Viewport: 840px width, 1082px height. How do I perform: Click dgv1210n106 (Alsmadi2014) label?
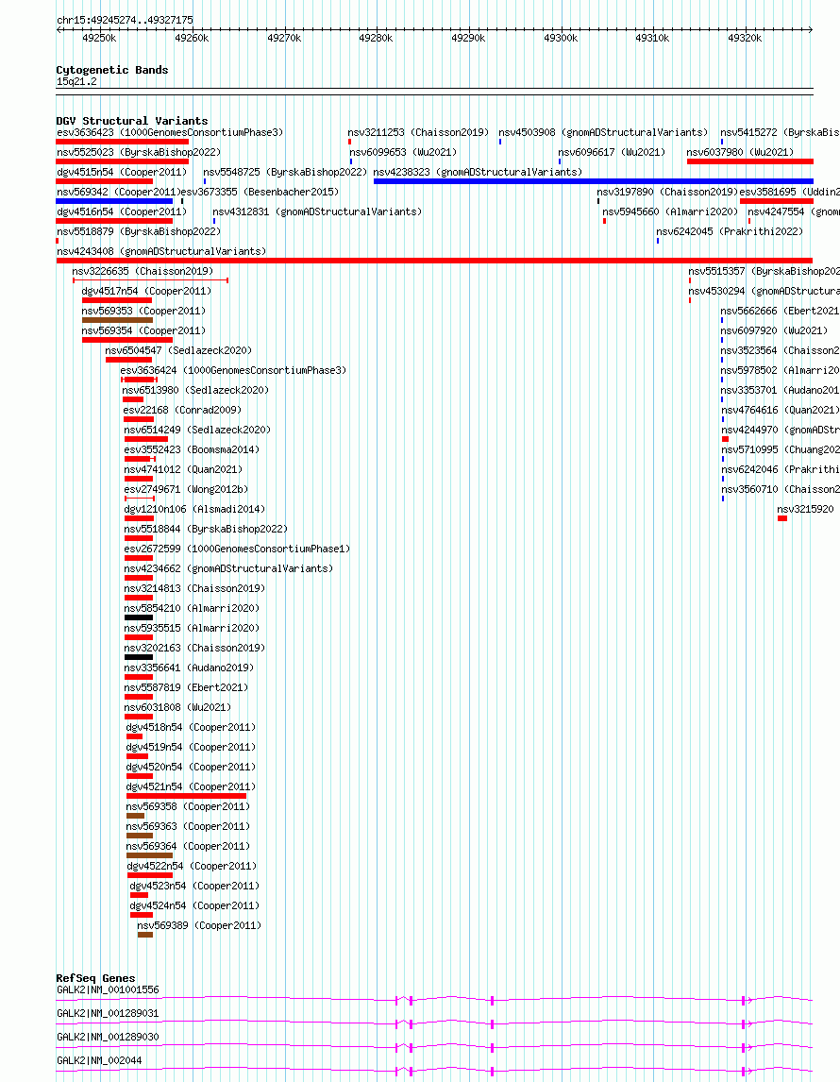point(194,509)
